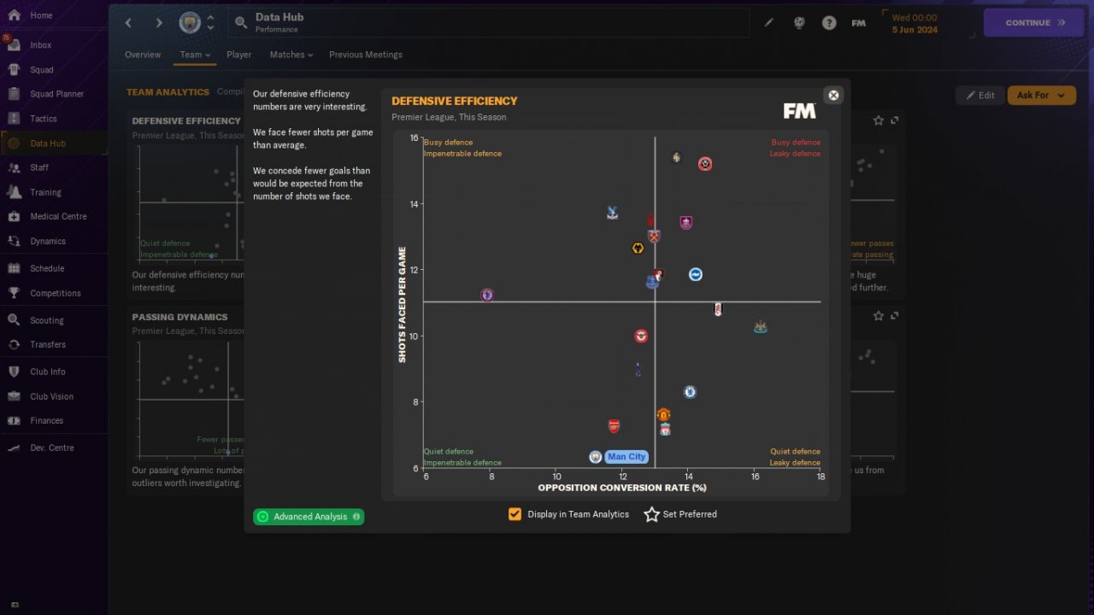Toggle Display in Team Analytics checkbox
This screenshot has height=615, width=1094.
(x=515, y=514)
